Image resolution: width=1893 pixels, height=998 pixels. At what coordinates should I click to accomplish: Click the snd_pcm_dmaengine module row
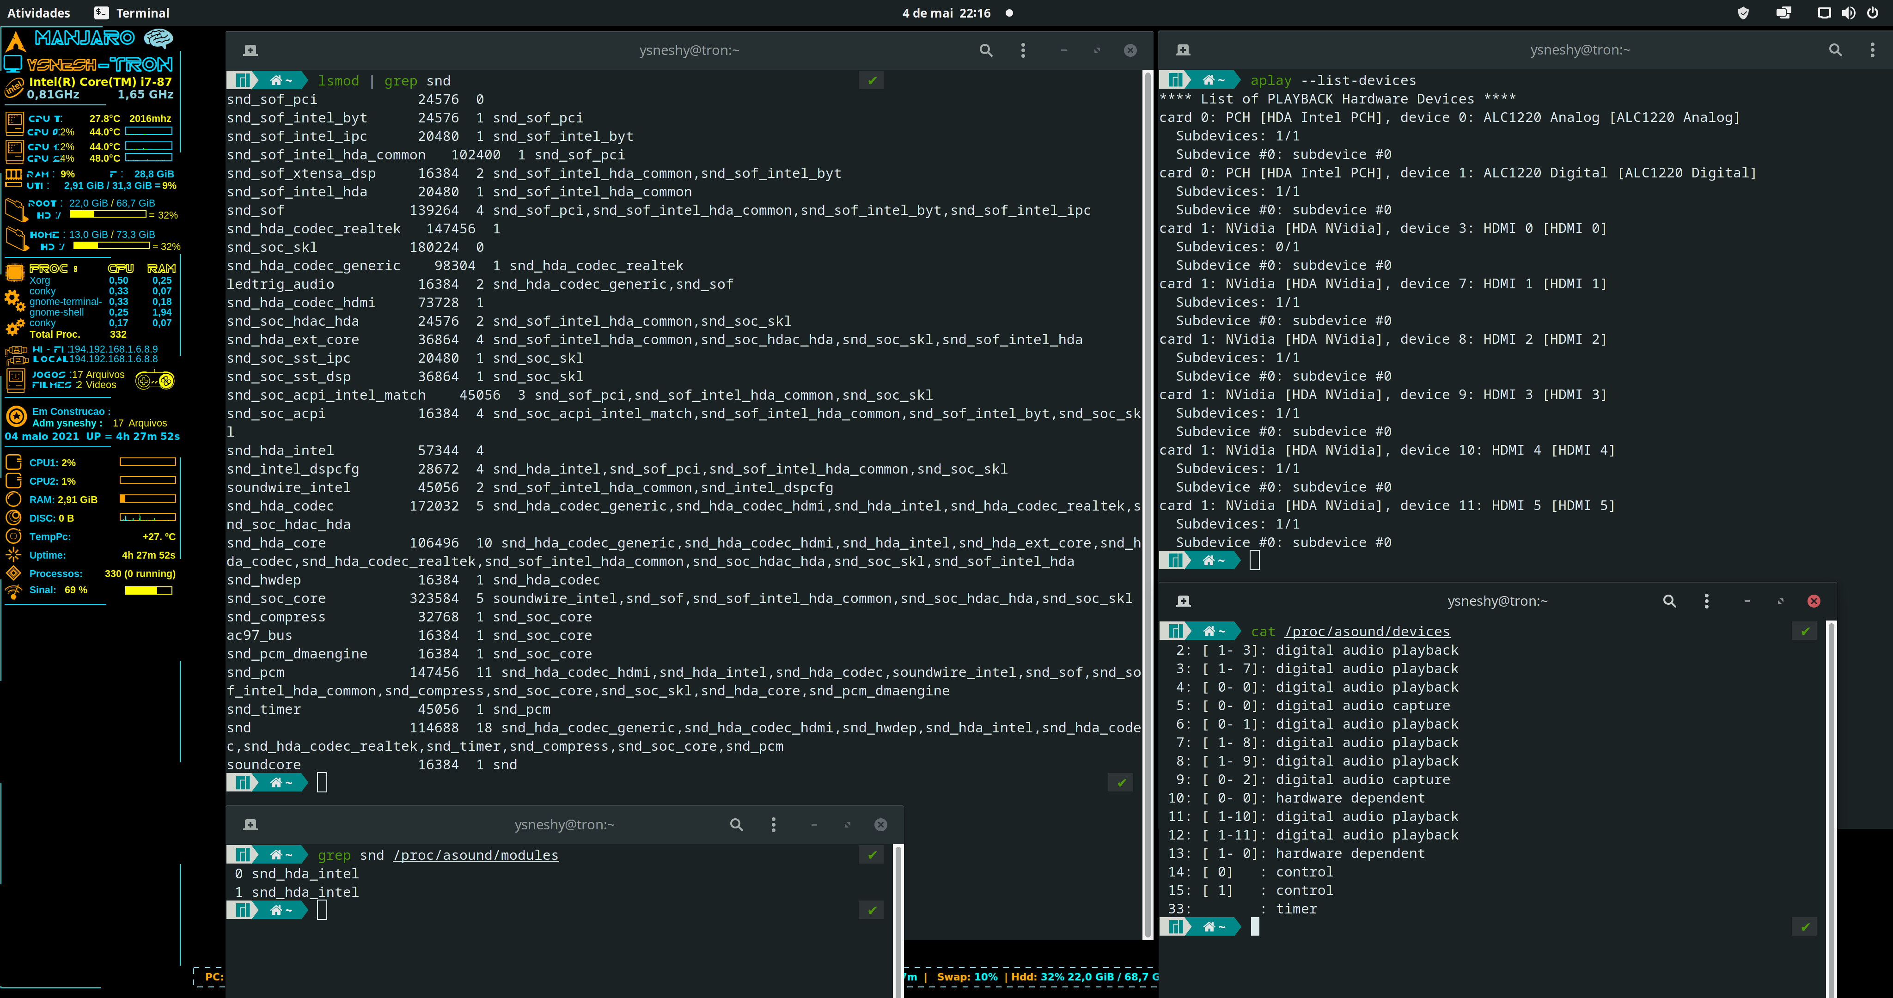(x=409, y=653)
